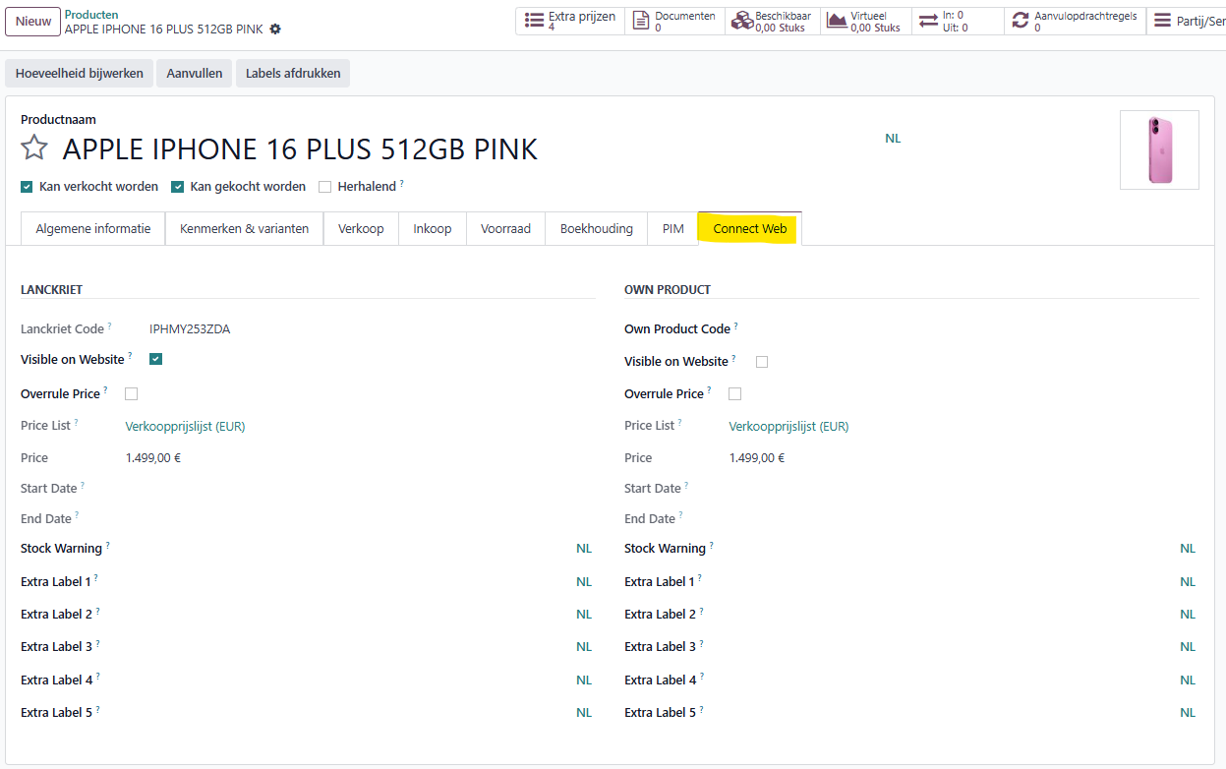
Task: Open the Voorraad tab
Action: click(x=505, y=228)
